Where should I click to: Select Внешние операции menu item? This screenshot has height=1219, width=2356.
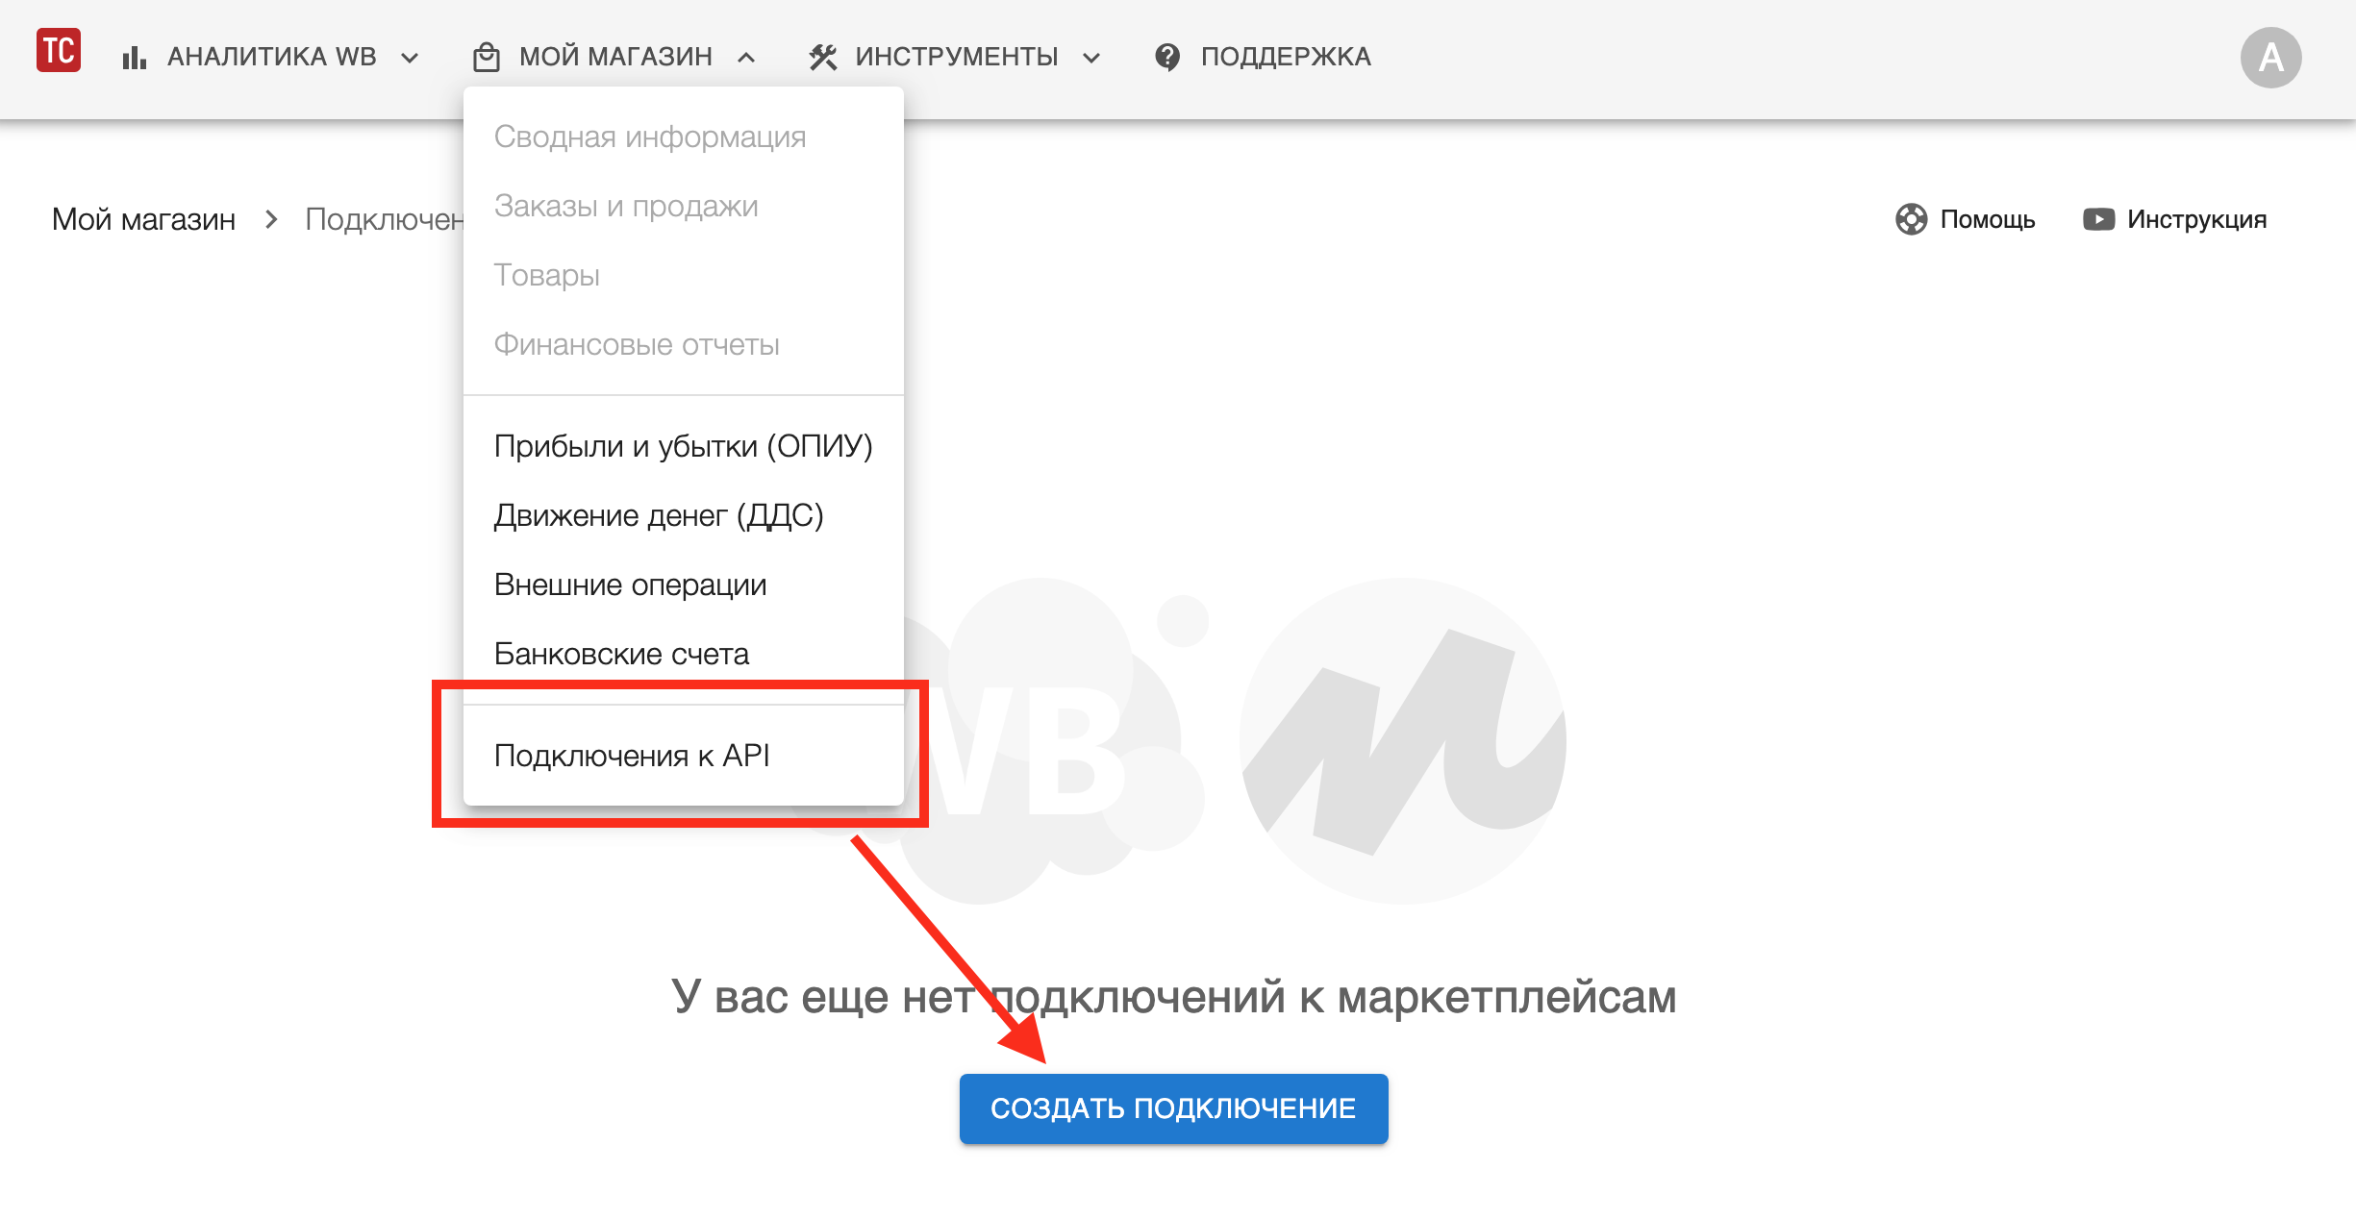coord(630,585)
